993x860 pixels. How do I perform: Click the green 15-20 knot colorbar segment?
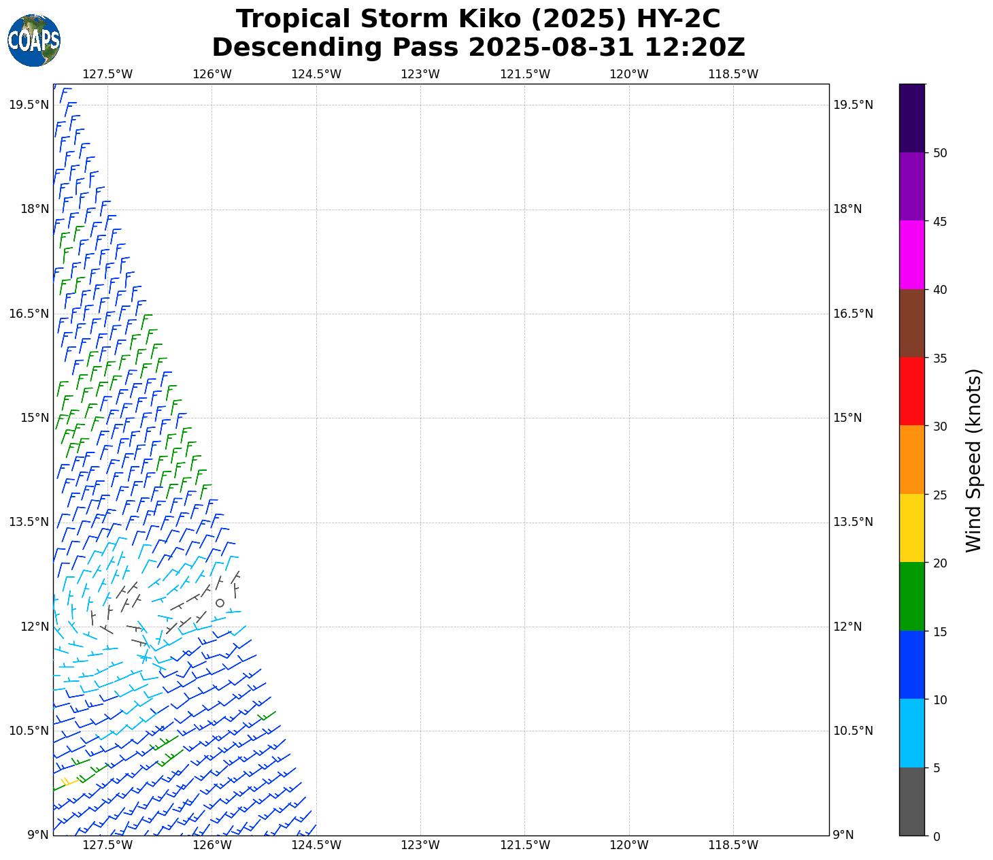click(912, 596)
